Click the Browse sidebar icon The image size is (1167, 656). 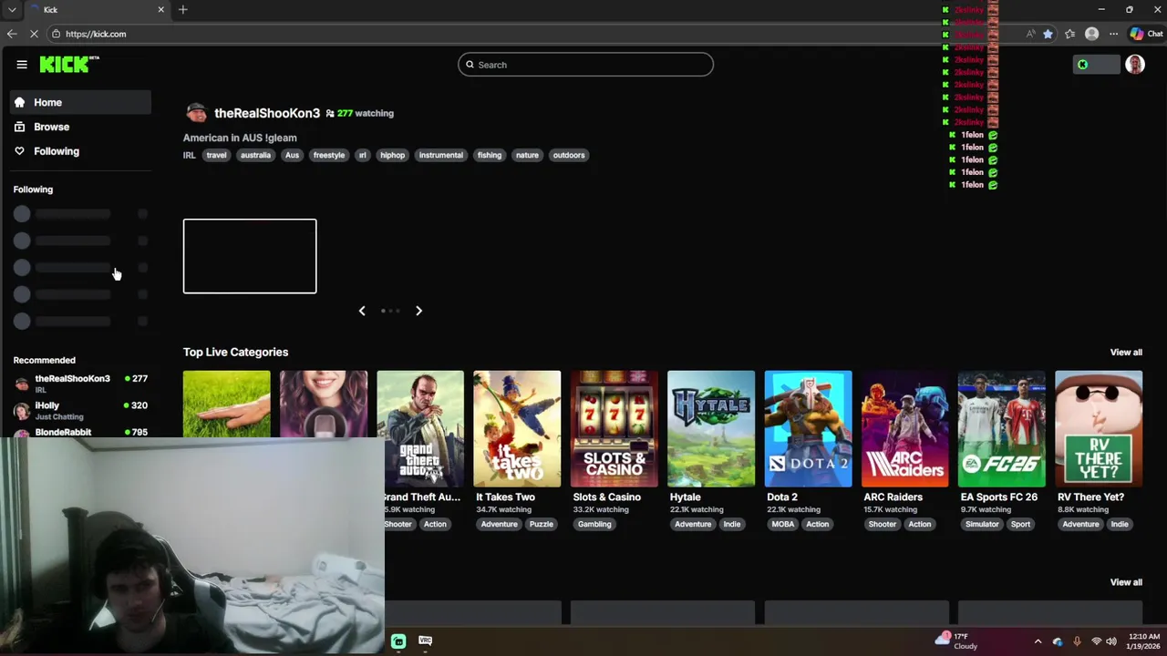click(x=19, y=127)
